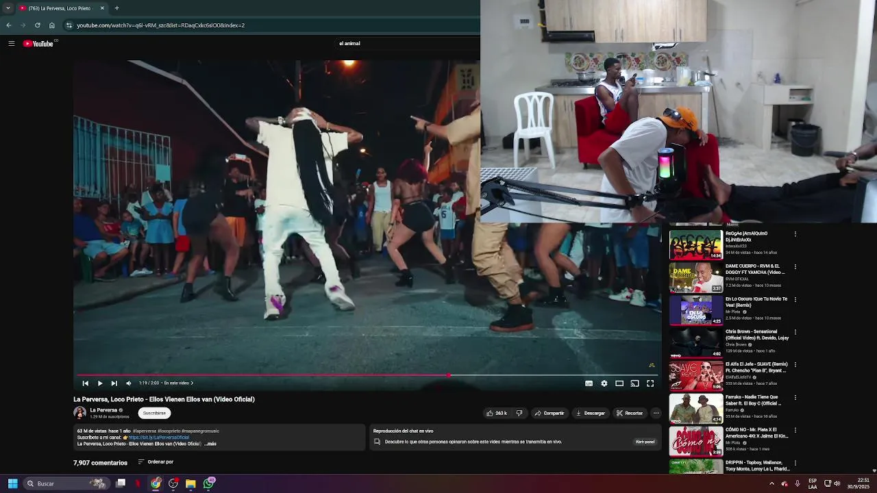
Task: Open the La Perversa channel name
Action: tap(103, 410)
